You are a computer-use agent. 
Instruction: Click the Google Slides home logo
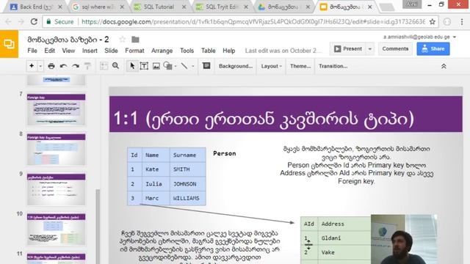[x=9, y=44]
